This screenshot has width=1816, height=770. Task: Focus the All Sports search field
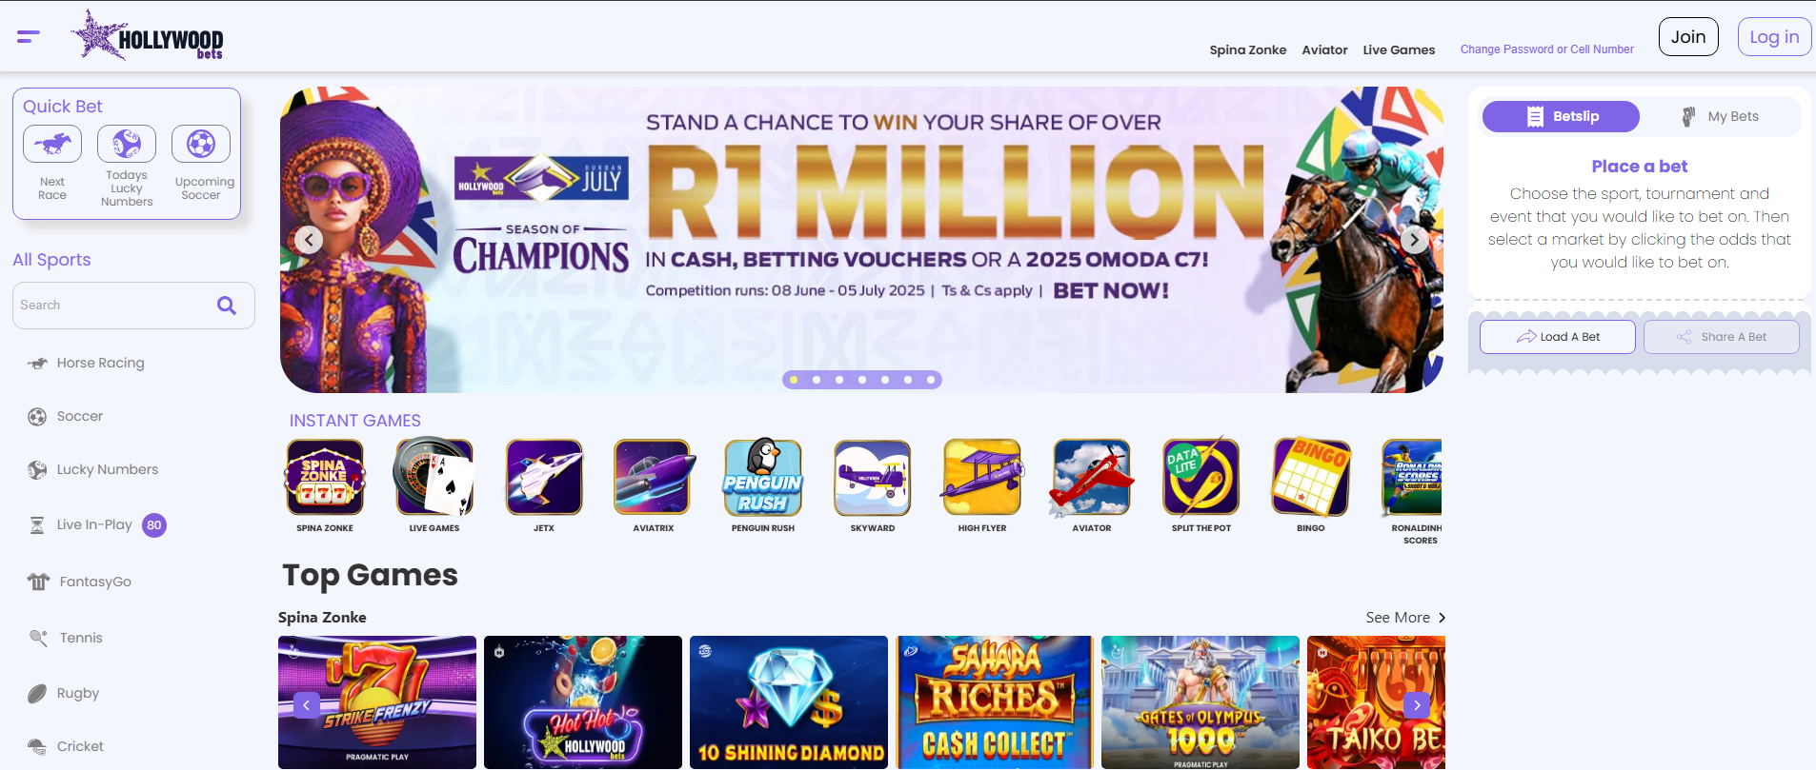tap(114, 306)
